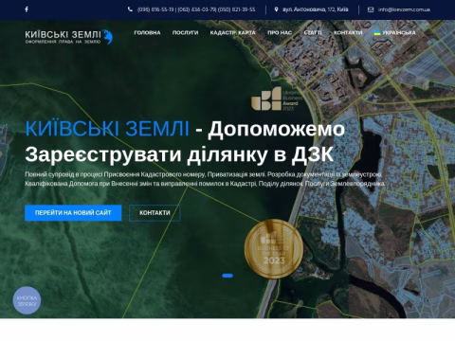The image size is (455, 341).
Task: Click the Ukrainian flag language icon
Action: point(377,33)
